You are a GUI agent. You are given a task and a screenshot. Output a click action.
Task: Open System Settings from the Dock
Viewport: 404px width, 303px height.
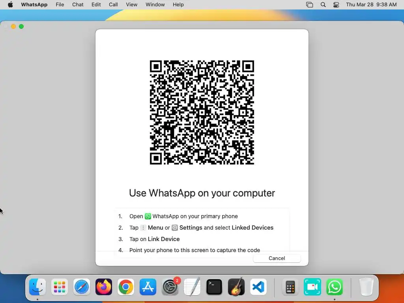coord(170,287)
